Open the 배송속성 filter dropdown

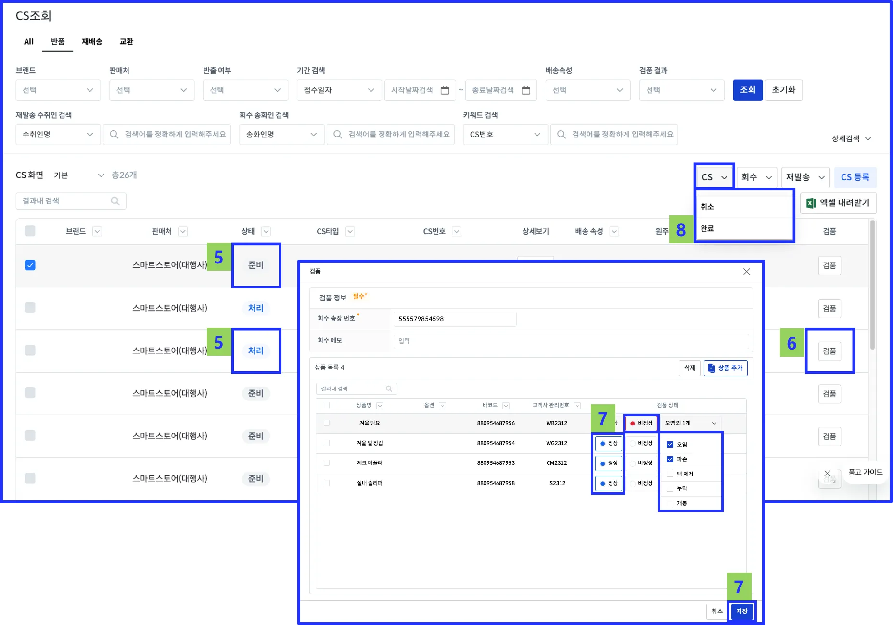(588, 90)
